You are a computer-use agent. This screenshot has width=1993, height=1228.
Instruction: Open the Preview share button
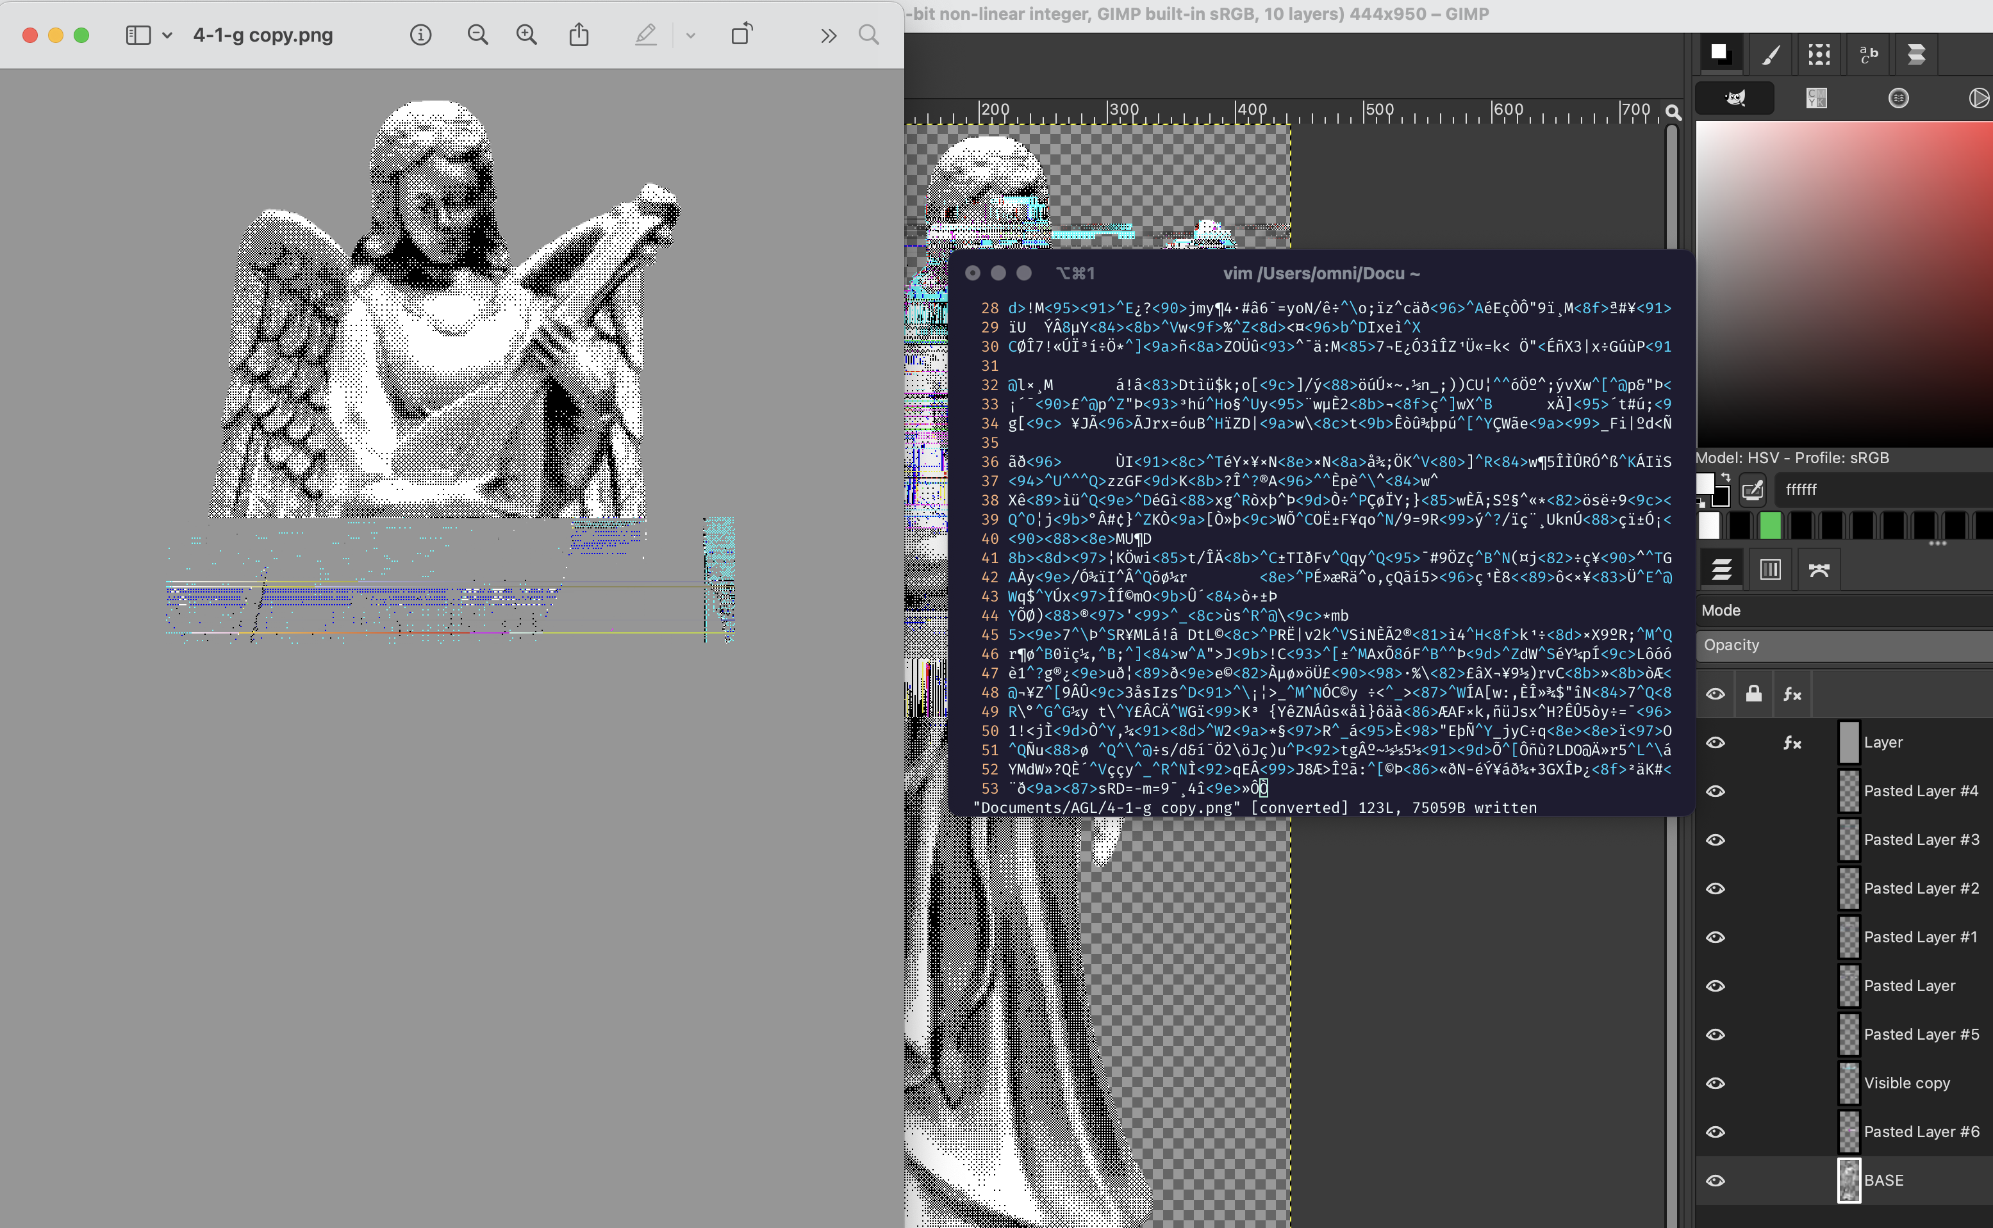coord(579,35)
